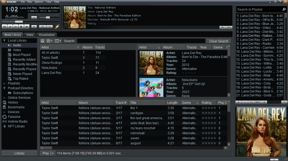This screenshot has height=161, width=288.
Task: Open the Play button dropdown arrow
Action: point(53,153)
